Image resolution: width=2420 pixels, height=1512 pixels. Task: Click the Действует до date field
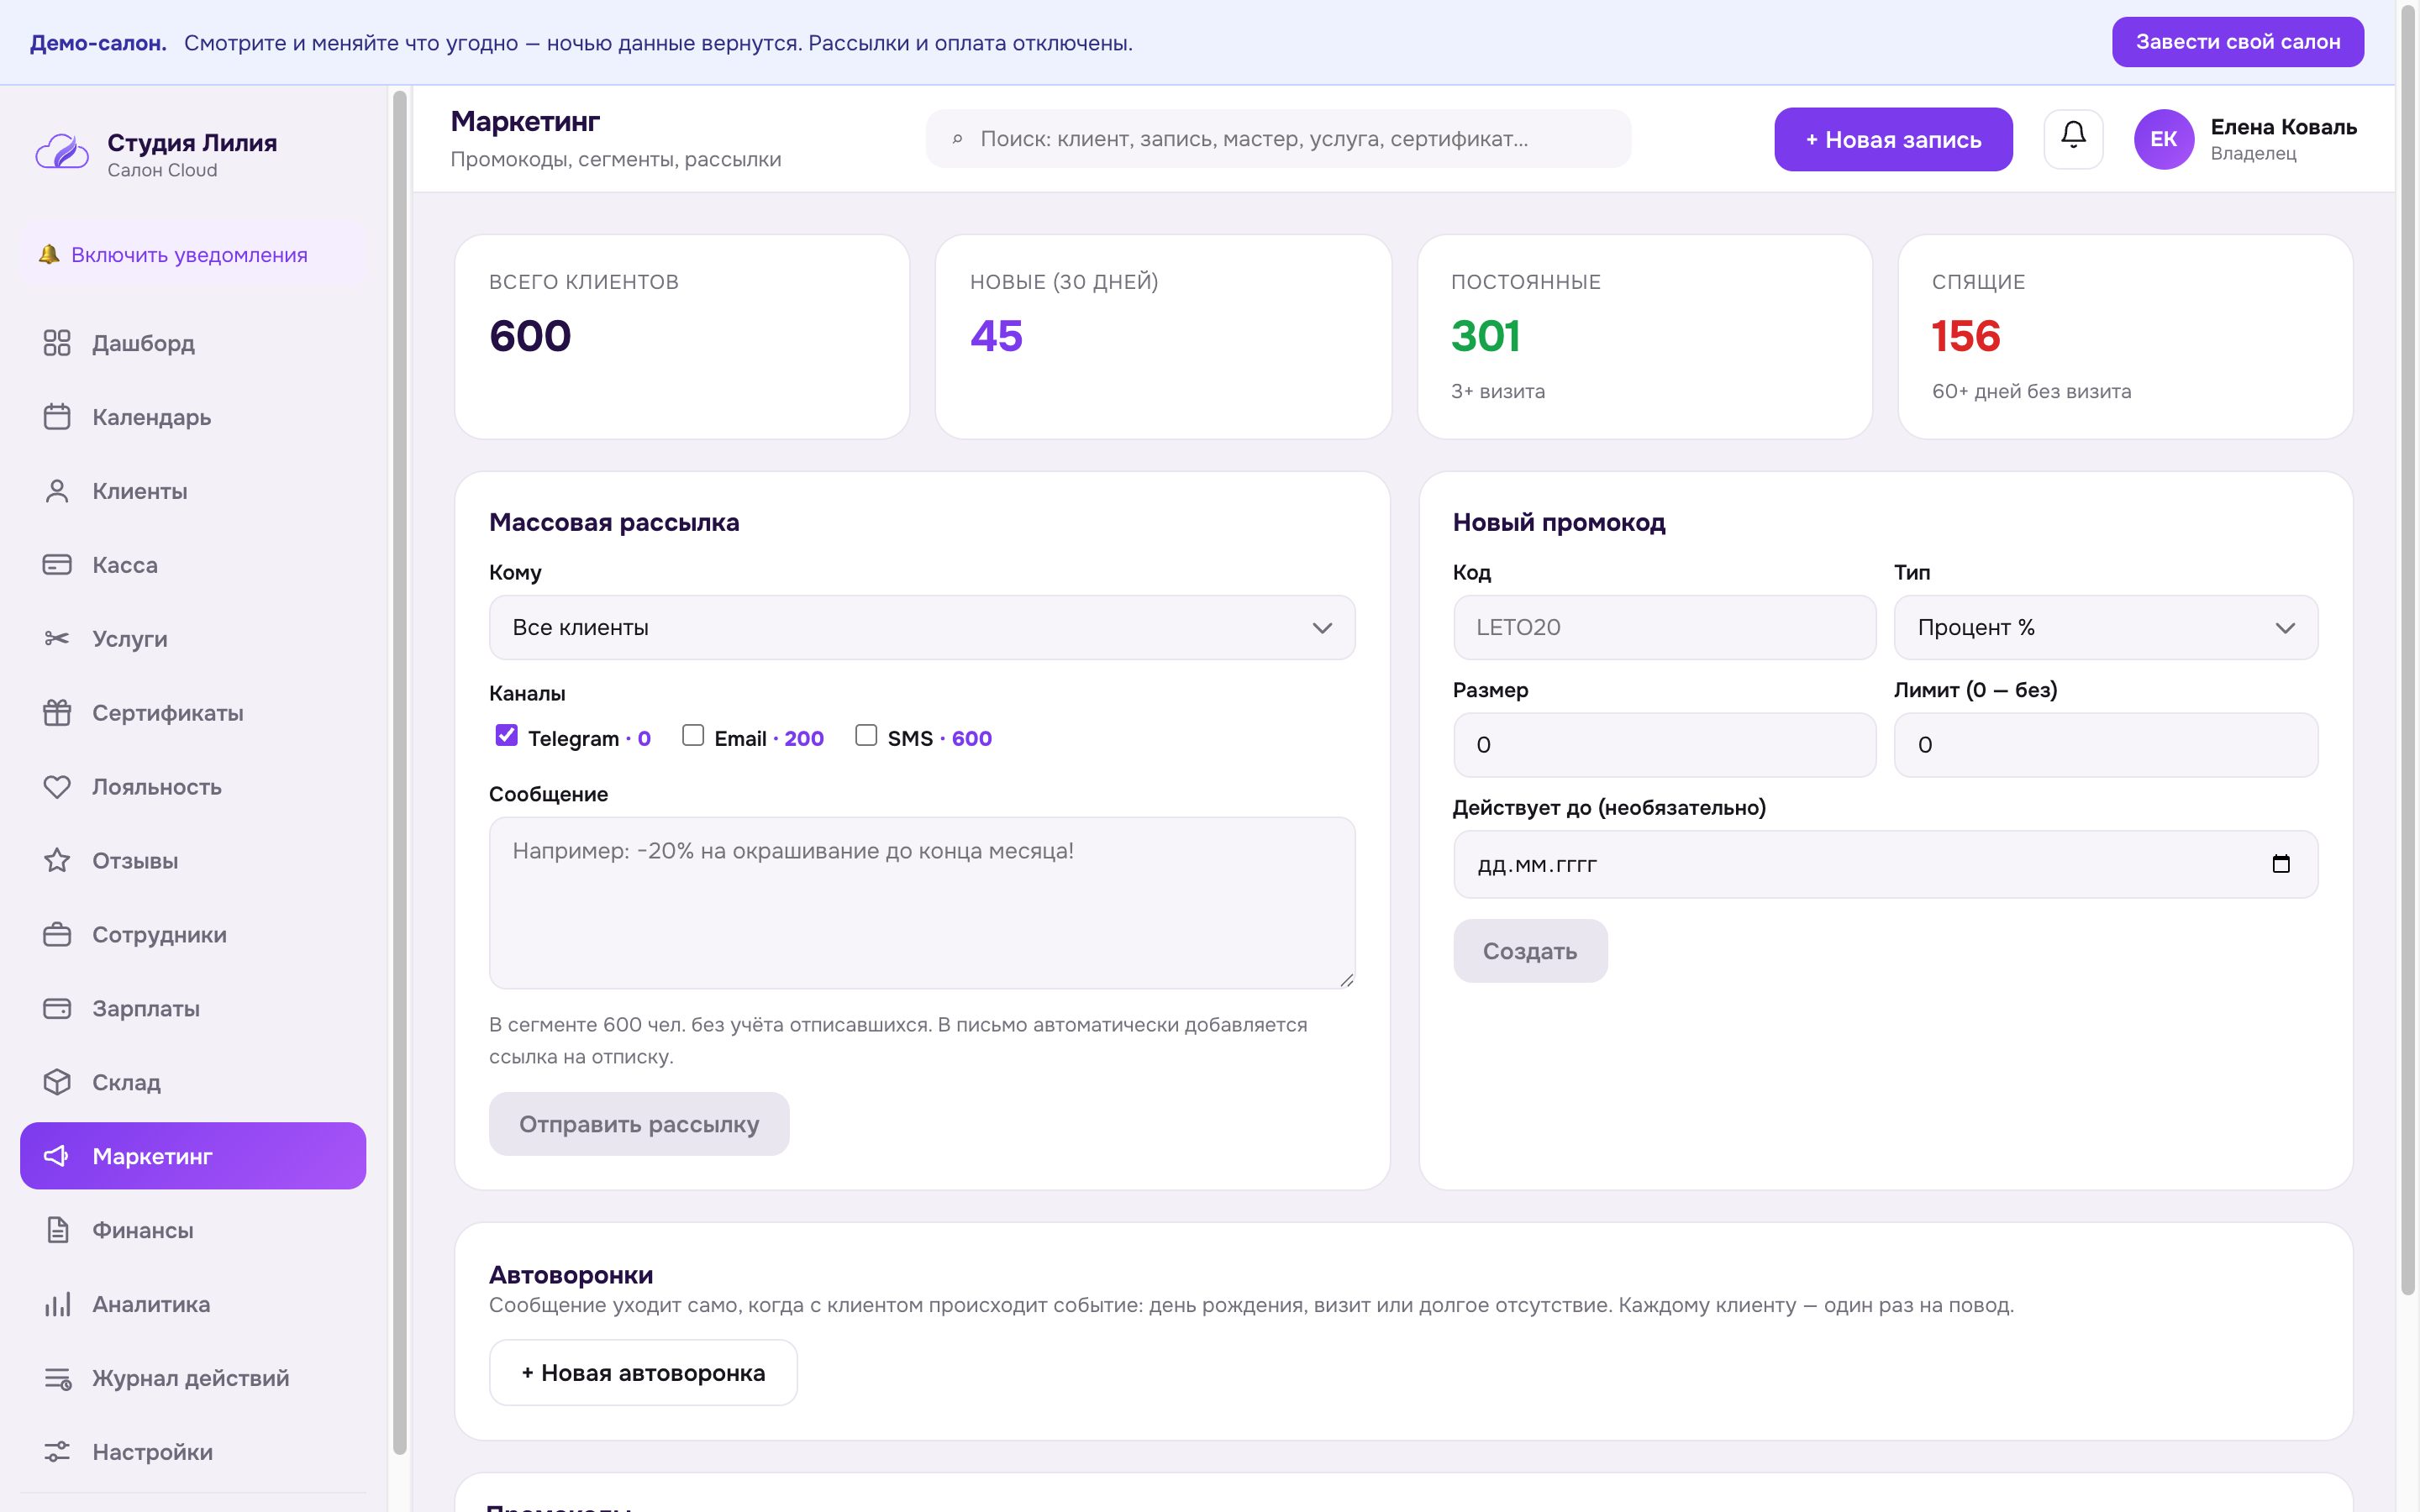[1885, 864]
